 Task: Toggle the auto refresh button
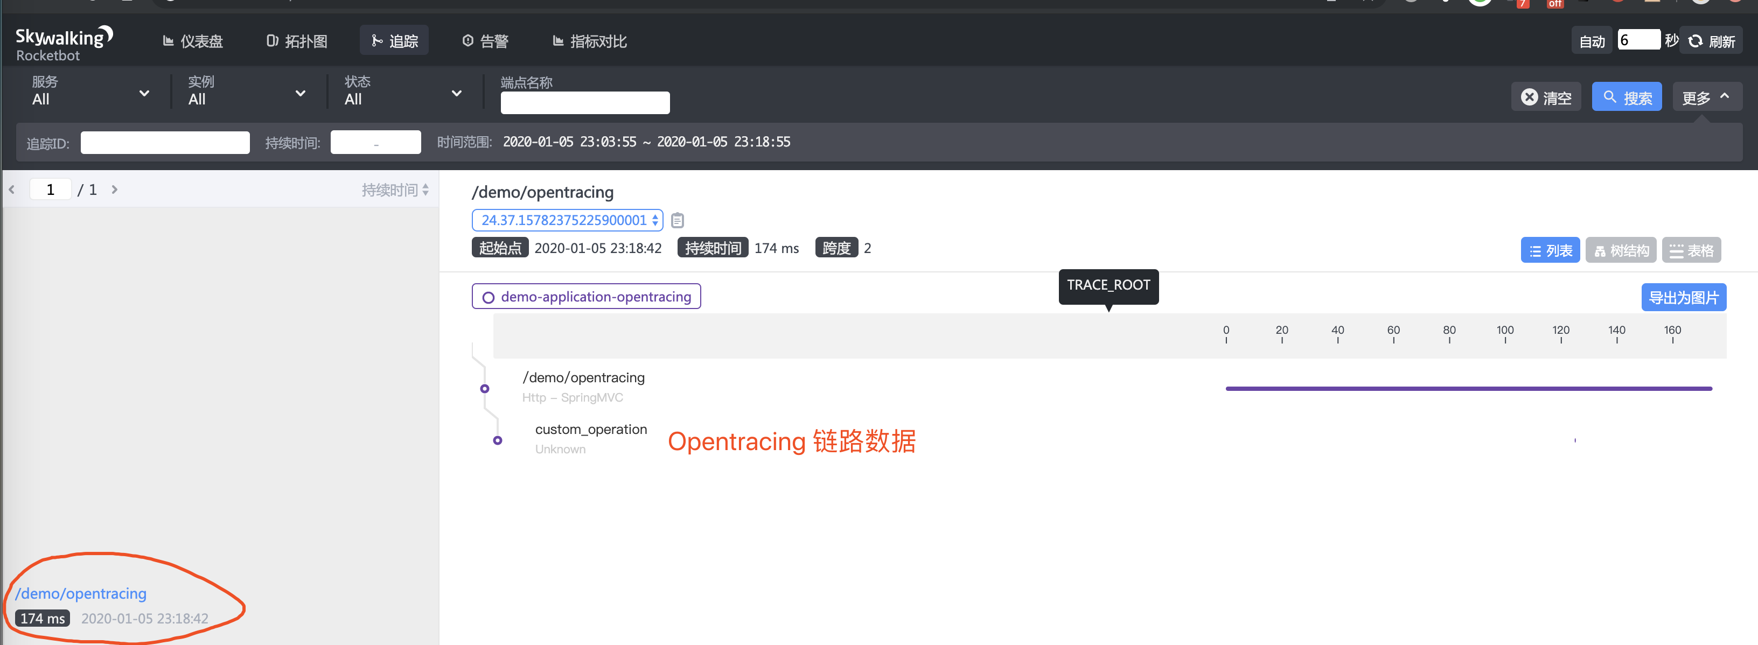(x=1591, y=41)
